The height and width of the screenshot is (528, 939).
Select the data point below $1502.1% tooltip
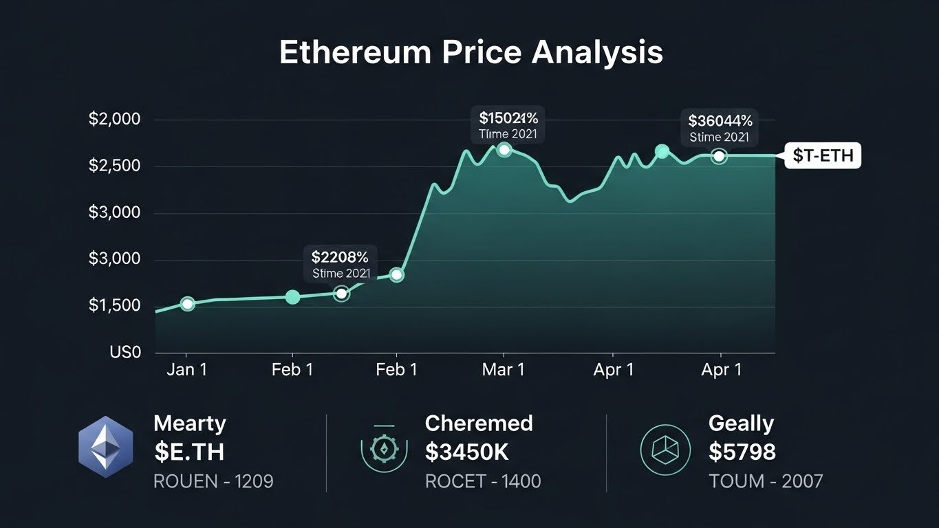coord(504,151)
